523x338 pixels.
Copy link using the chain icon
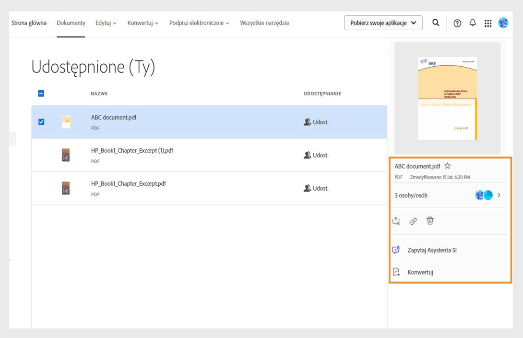pyautogui.click(x=413, y=221)
